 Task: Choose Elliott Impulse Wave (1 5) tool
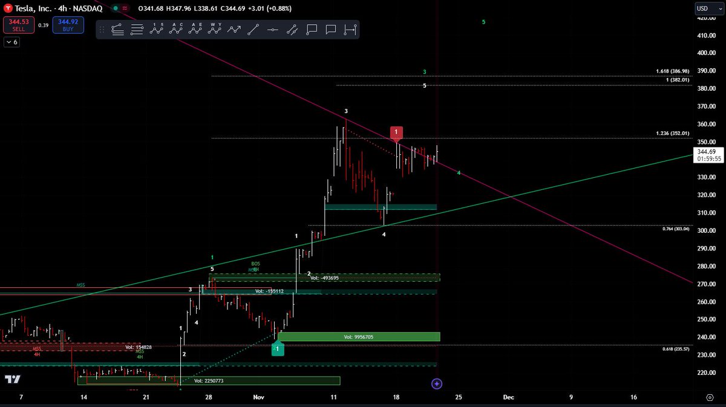coord(157,29)
